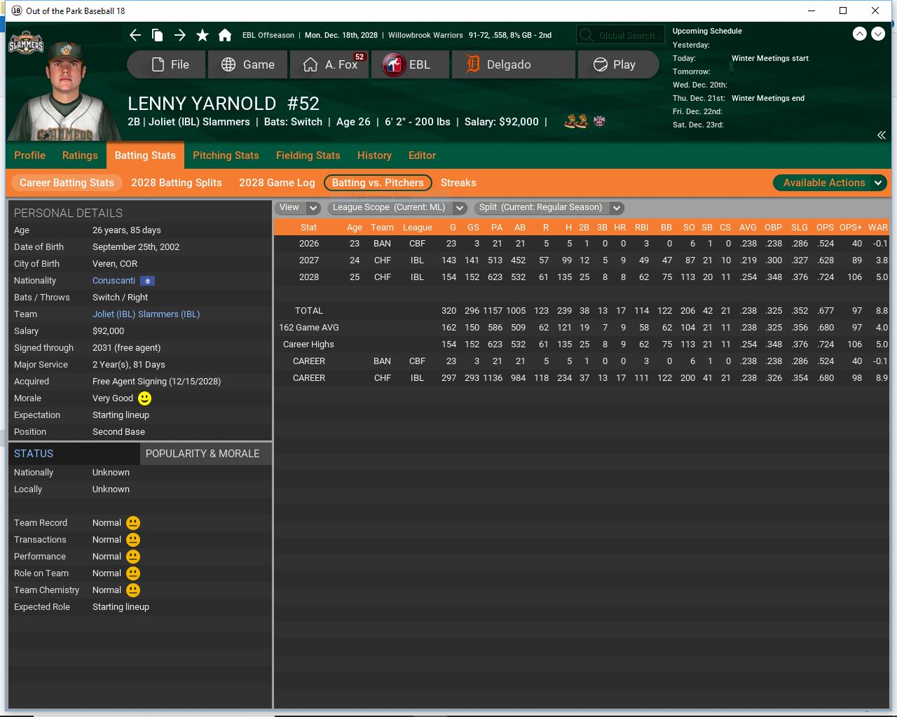Click the copy pages icon
This screenshot has height=717, width=897.
tap(158, 35)
